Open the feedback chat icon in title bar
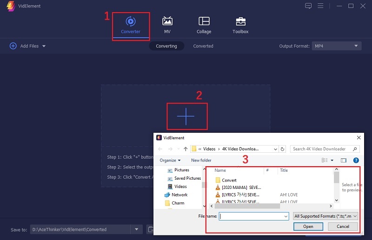 pyautogui.click(x=308, y=6)
